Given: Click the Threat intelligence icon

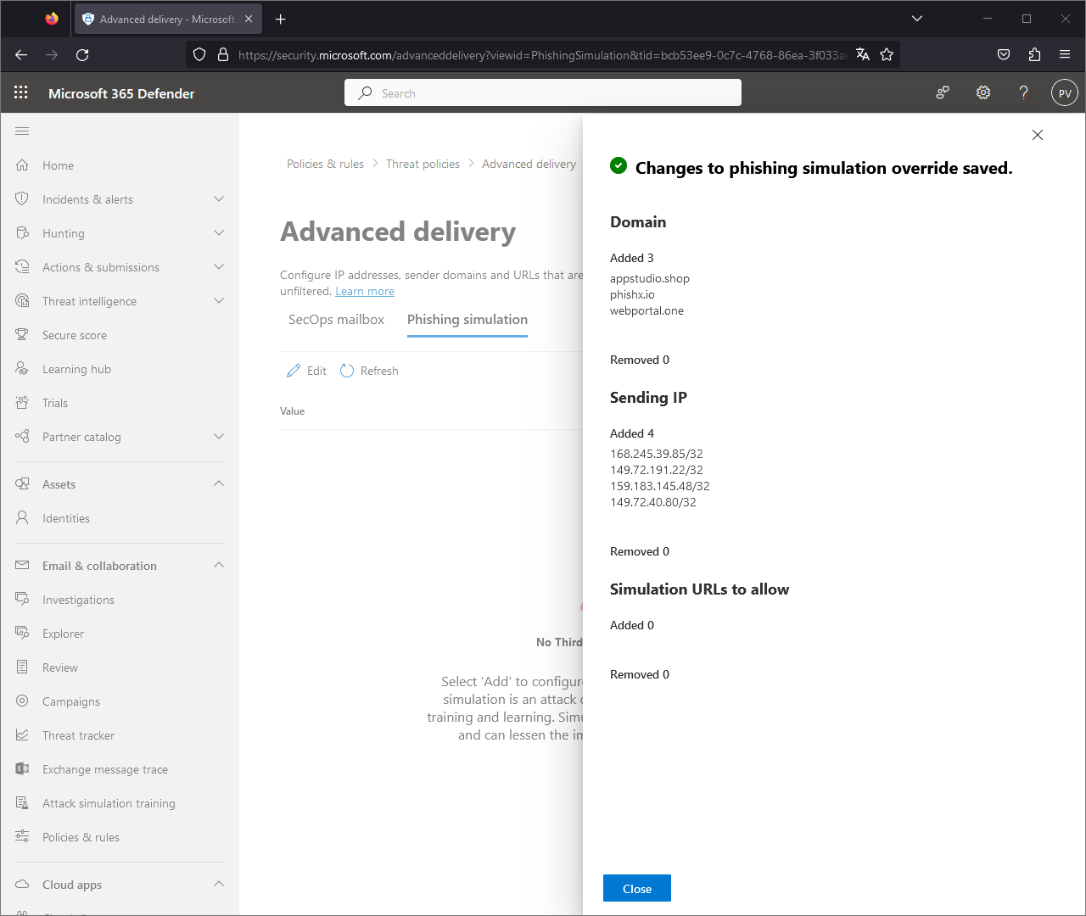Looking at the screenshot, I should pyautogui.click(x=22, y=300).
